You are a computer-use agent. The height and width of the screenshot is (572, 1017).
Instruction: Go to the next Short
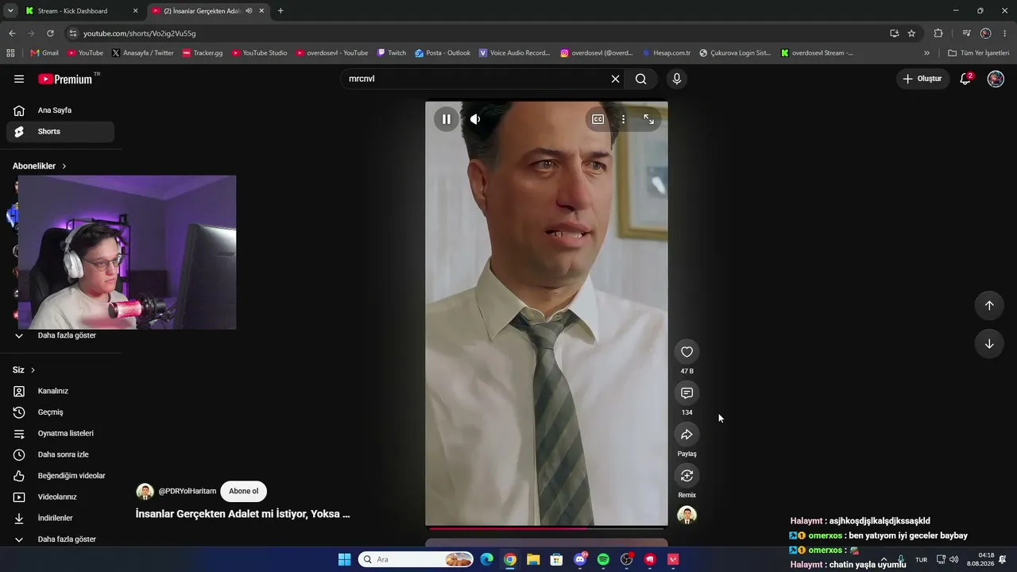tap(989, 344)
